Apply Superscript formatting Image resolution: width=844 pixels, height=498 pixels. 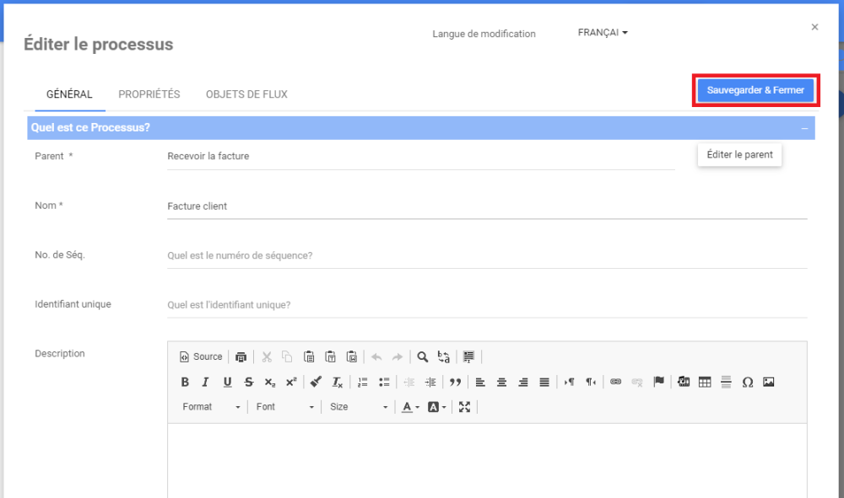[x=291, y=382]
